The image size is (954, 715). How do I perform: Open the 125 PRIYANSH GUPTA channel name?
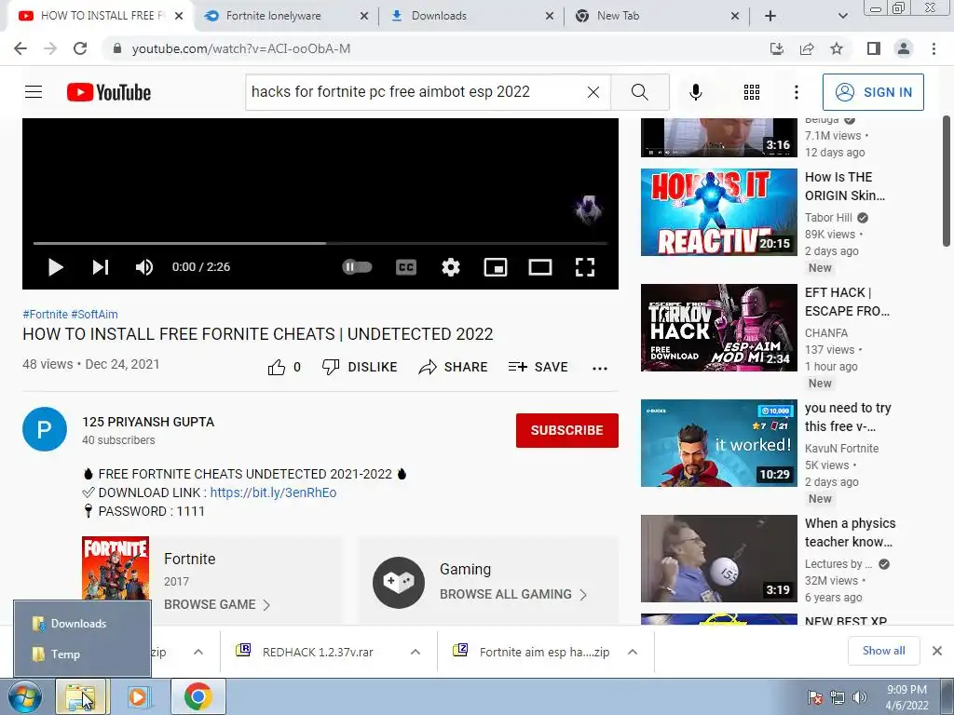[x=148, y=422]
